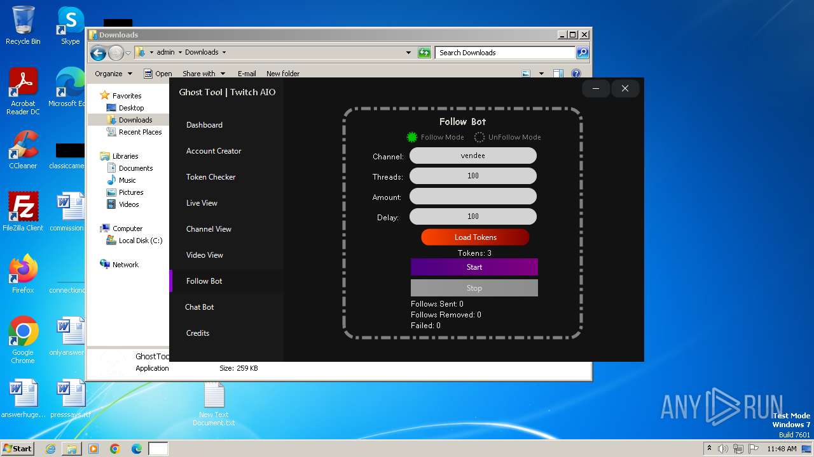Launch Internet Explorer from taskbar
The width and height of the screenshot is (814, 457).
click(50, 449)
